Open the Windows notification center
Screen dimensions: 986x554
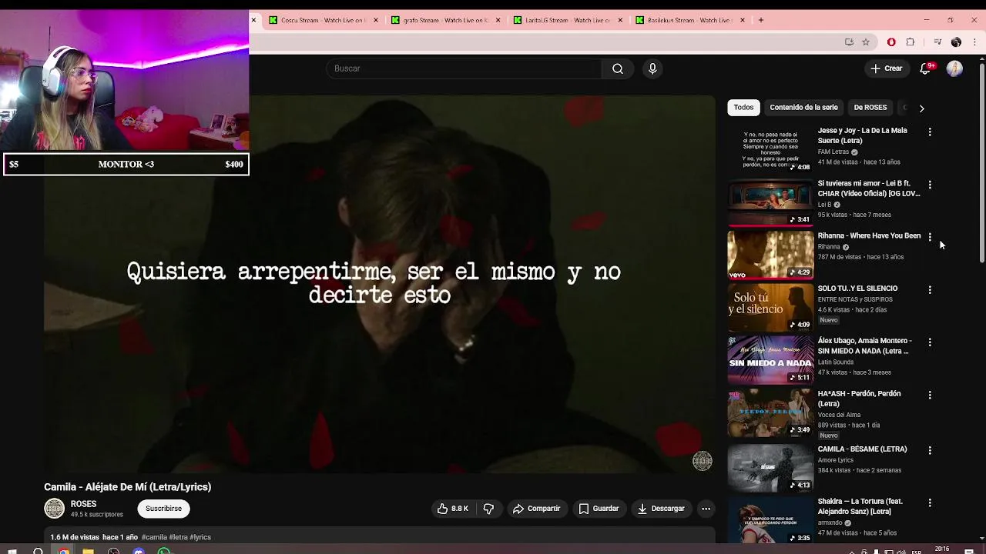(970, 550)
